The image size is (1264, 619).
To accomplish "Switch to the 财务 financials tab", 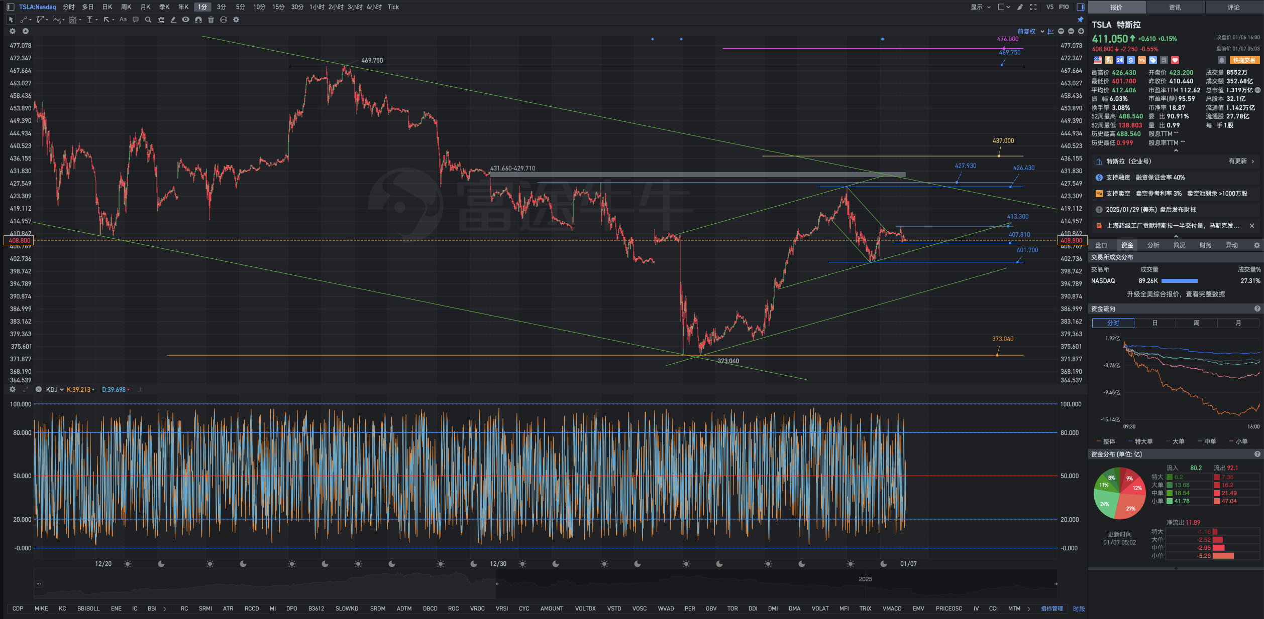I will (1206, 245).
